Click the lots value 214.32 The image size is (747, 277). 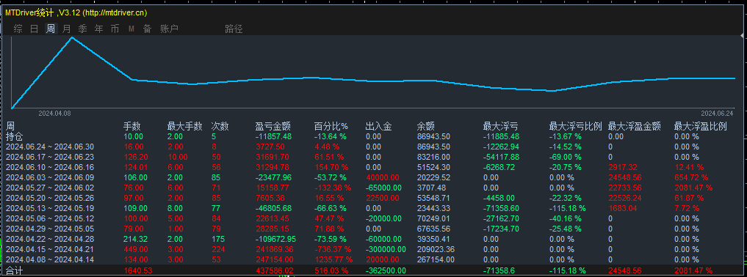[136, 239]
